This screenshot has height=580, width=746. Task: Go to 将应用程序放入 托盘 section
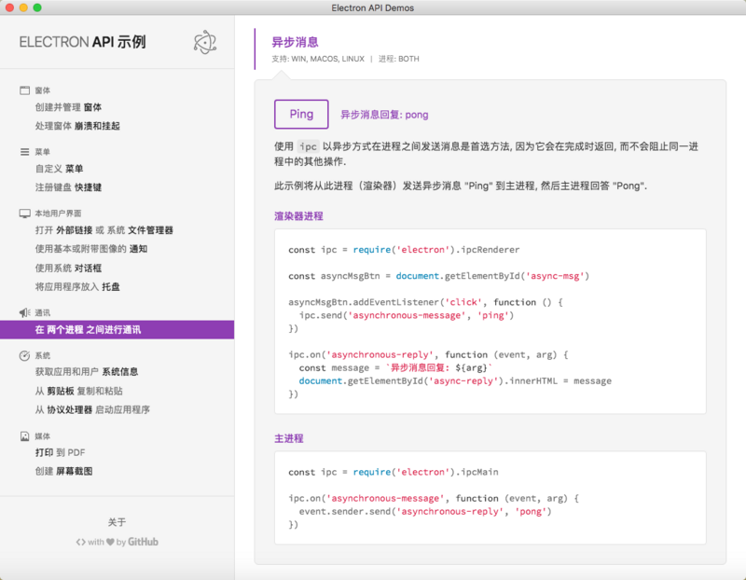click(77, 287)
